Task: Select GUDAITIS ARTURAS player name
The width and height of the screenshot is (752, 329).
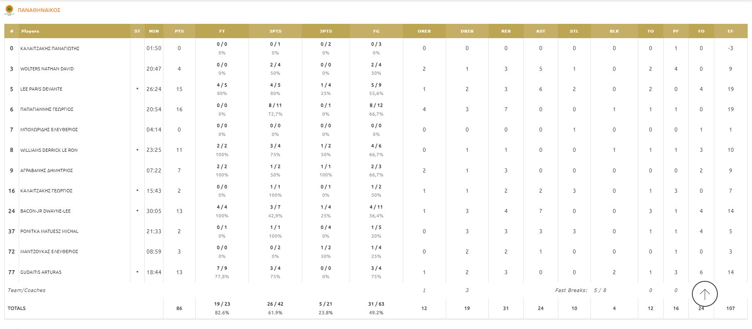Action: click(41, 272)
